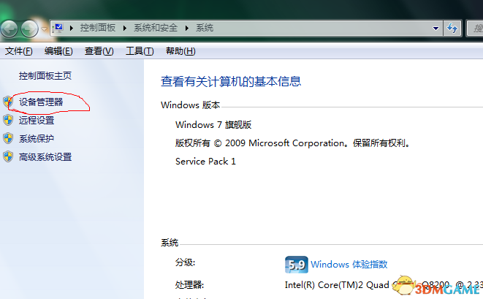Click the 5.9 experience index score badge

pyautogui.click(x=297, y=265)
